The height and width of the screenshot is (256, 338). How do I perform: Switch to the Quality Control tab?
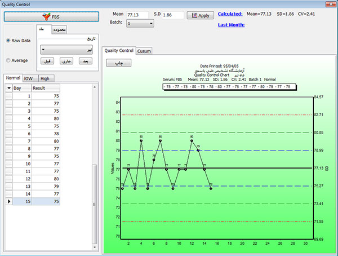click(x=119, y=51)
